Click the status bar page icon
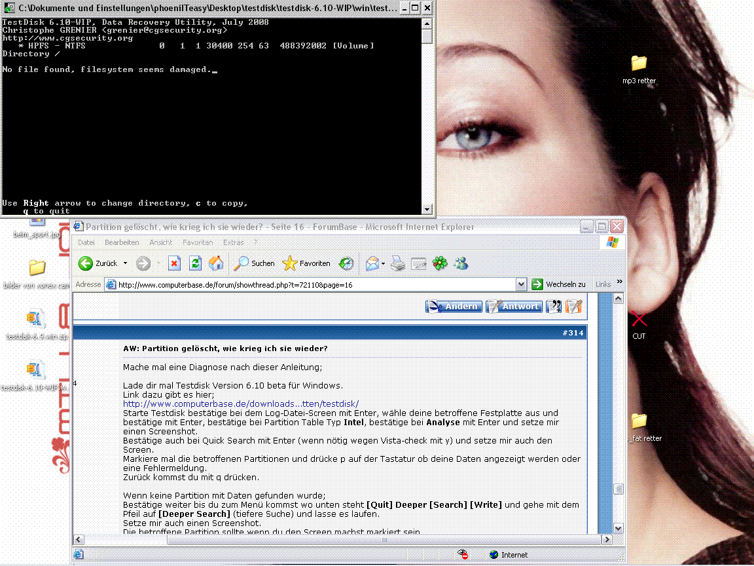This screenshot has height=566, width=754. coord(79,554)
